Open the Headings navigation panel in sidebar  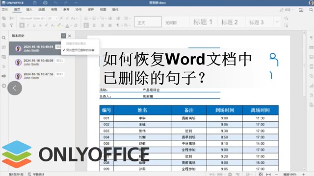pyautogui.click(x=4, y=66)
